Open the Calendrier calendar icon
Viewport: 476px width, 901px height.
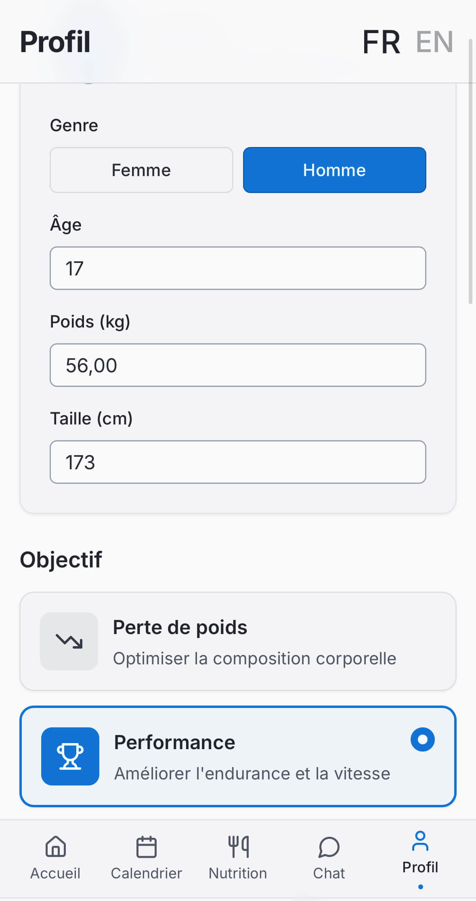146,846
